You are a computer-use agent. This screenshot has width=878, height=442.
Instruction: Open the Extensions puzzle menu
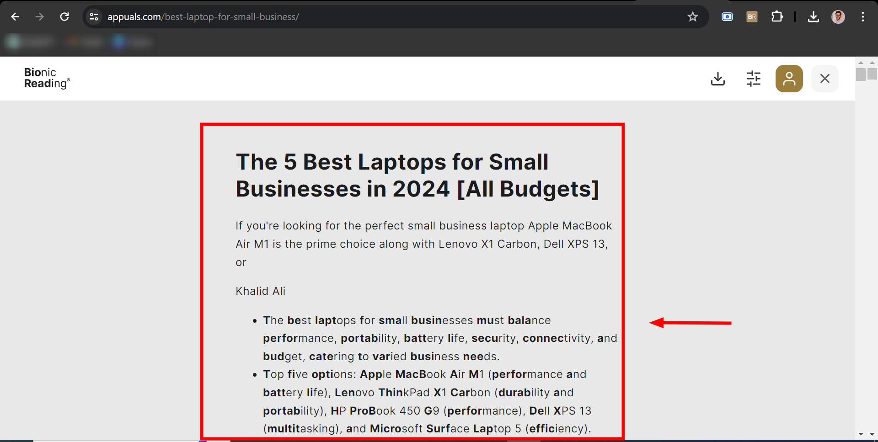tap(777, 17)
